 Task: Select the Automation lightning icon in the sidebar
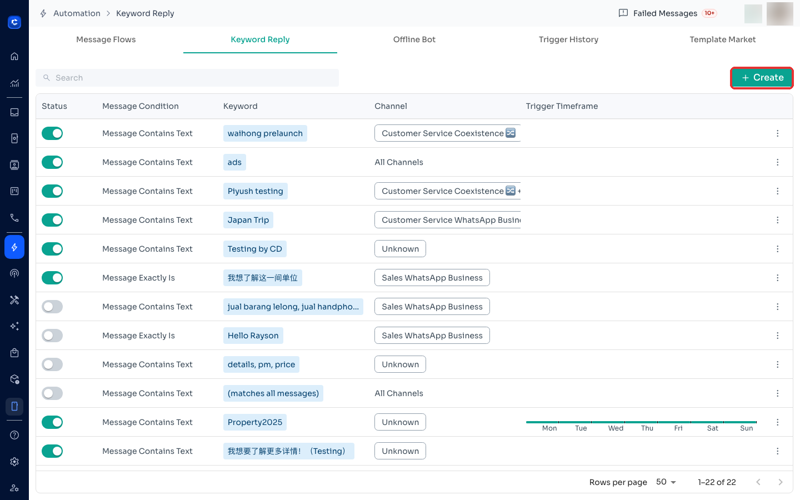(x=14, y=247)
